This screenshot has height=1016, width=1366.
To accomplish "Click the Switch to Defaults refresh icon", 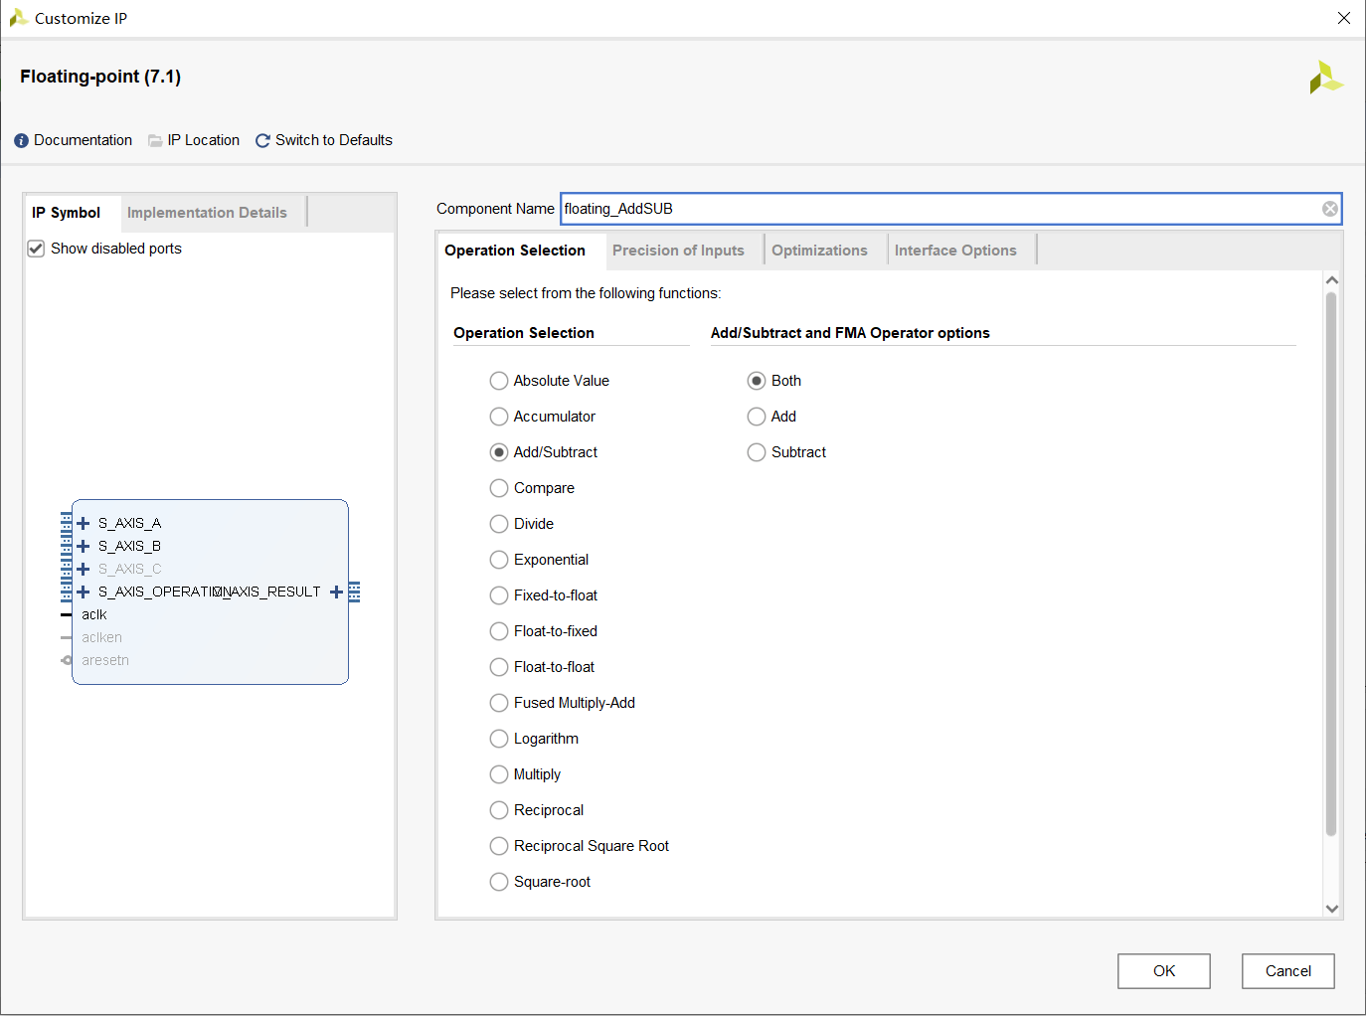I will point(262,141).
